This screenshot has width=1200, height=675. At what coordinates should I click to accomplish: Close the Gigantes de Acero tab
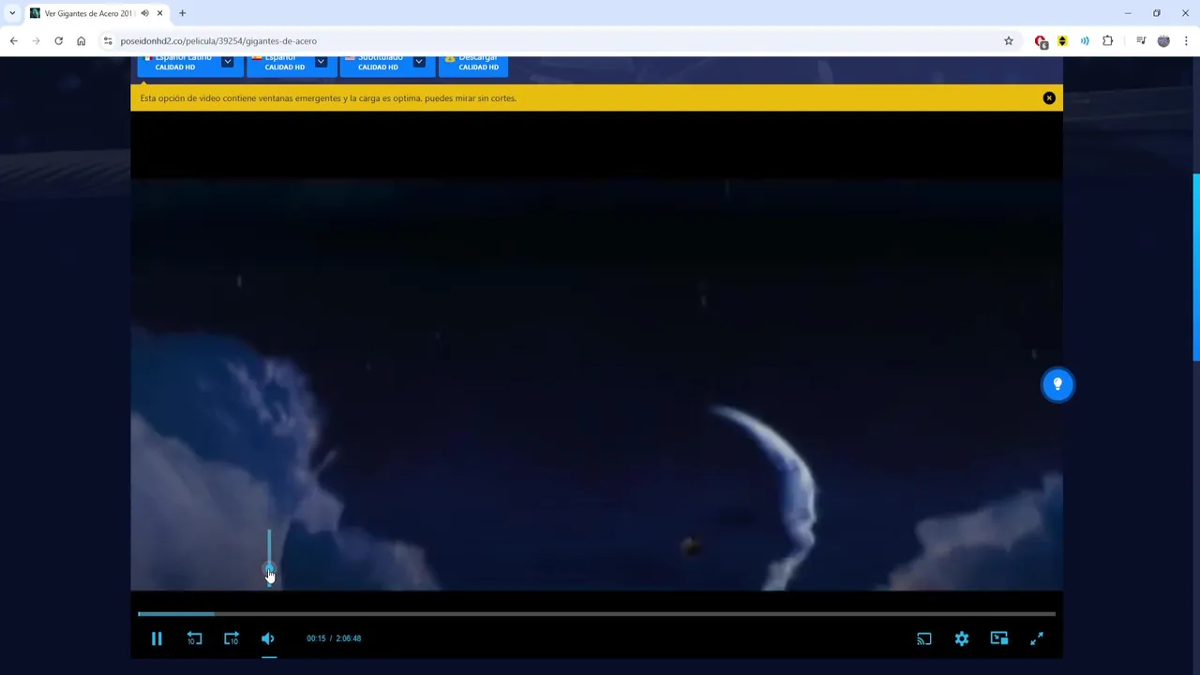click(x=159, y=13)
